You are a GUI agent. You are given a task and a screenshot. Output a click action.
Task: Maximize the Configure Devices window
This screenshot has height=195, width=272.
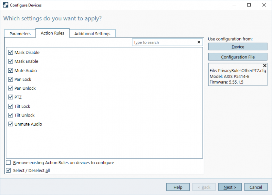coord(249,5)
